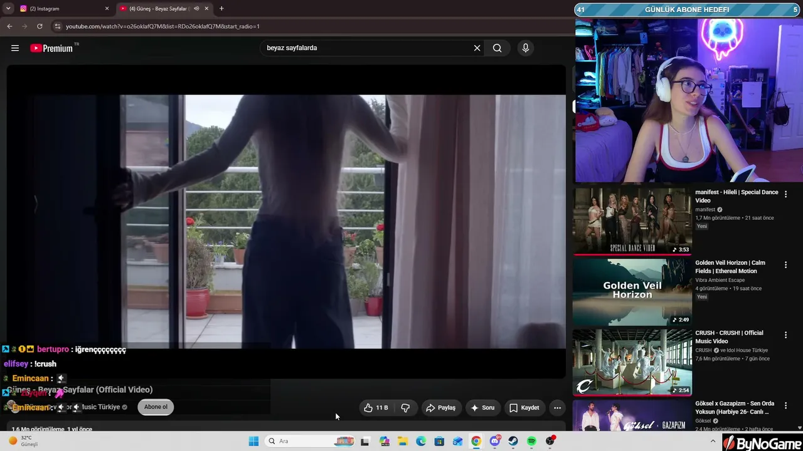Open the title Göksel x Gazapizm Sen Orda Yoksun
The image size is (803, 451).
tap(735, 408)
